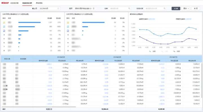The image size is (203, 112).
Task: Click the vertical scrollbar at table right edge
Action: tap(201, 80)
